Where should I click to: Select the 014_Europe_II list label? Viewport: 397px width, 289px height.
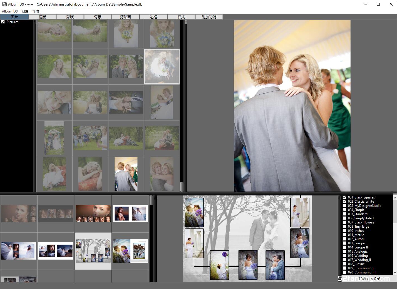(x=358, y=247)
